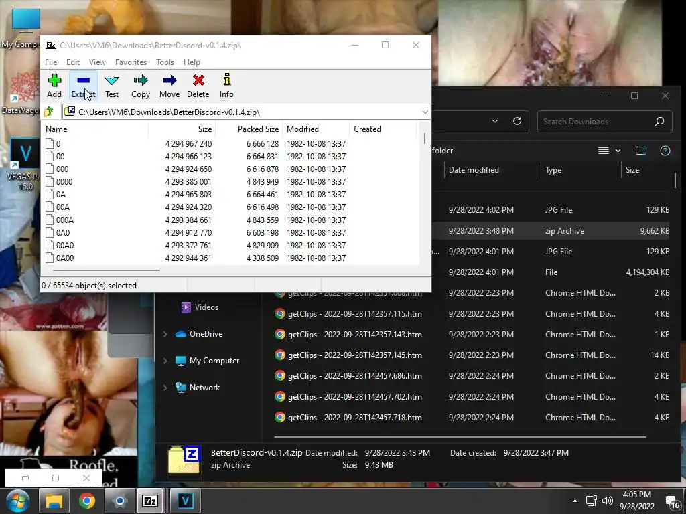Select the zip Archive row in Explorer
The width and height of the screenshot is (686, 514).
(x=552, y=231)
